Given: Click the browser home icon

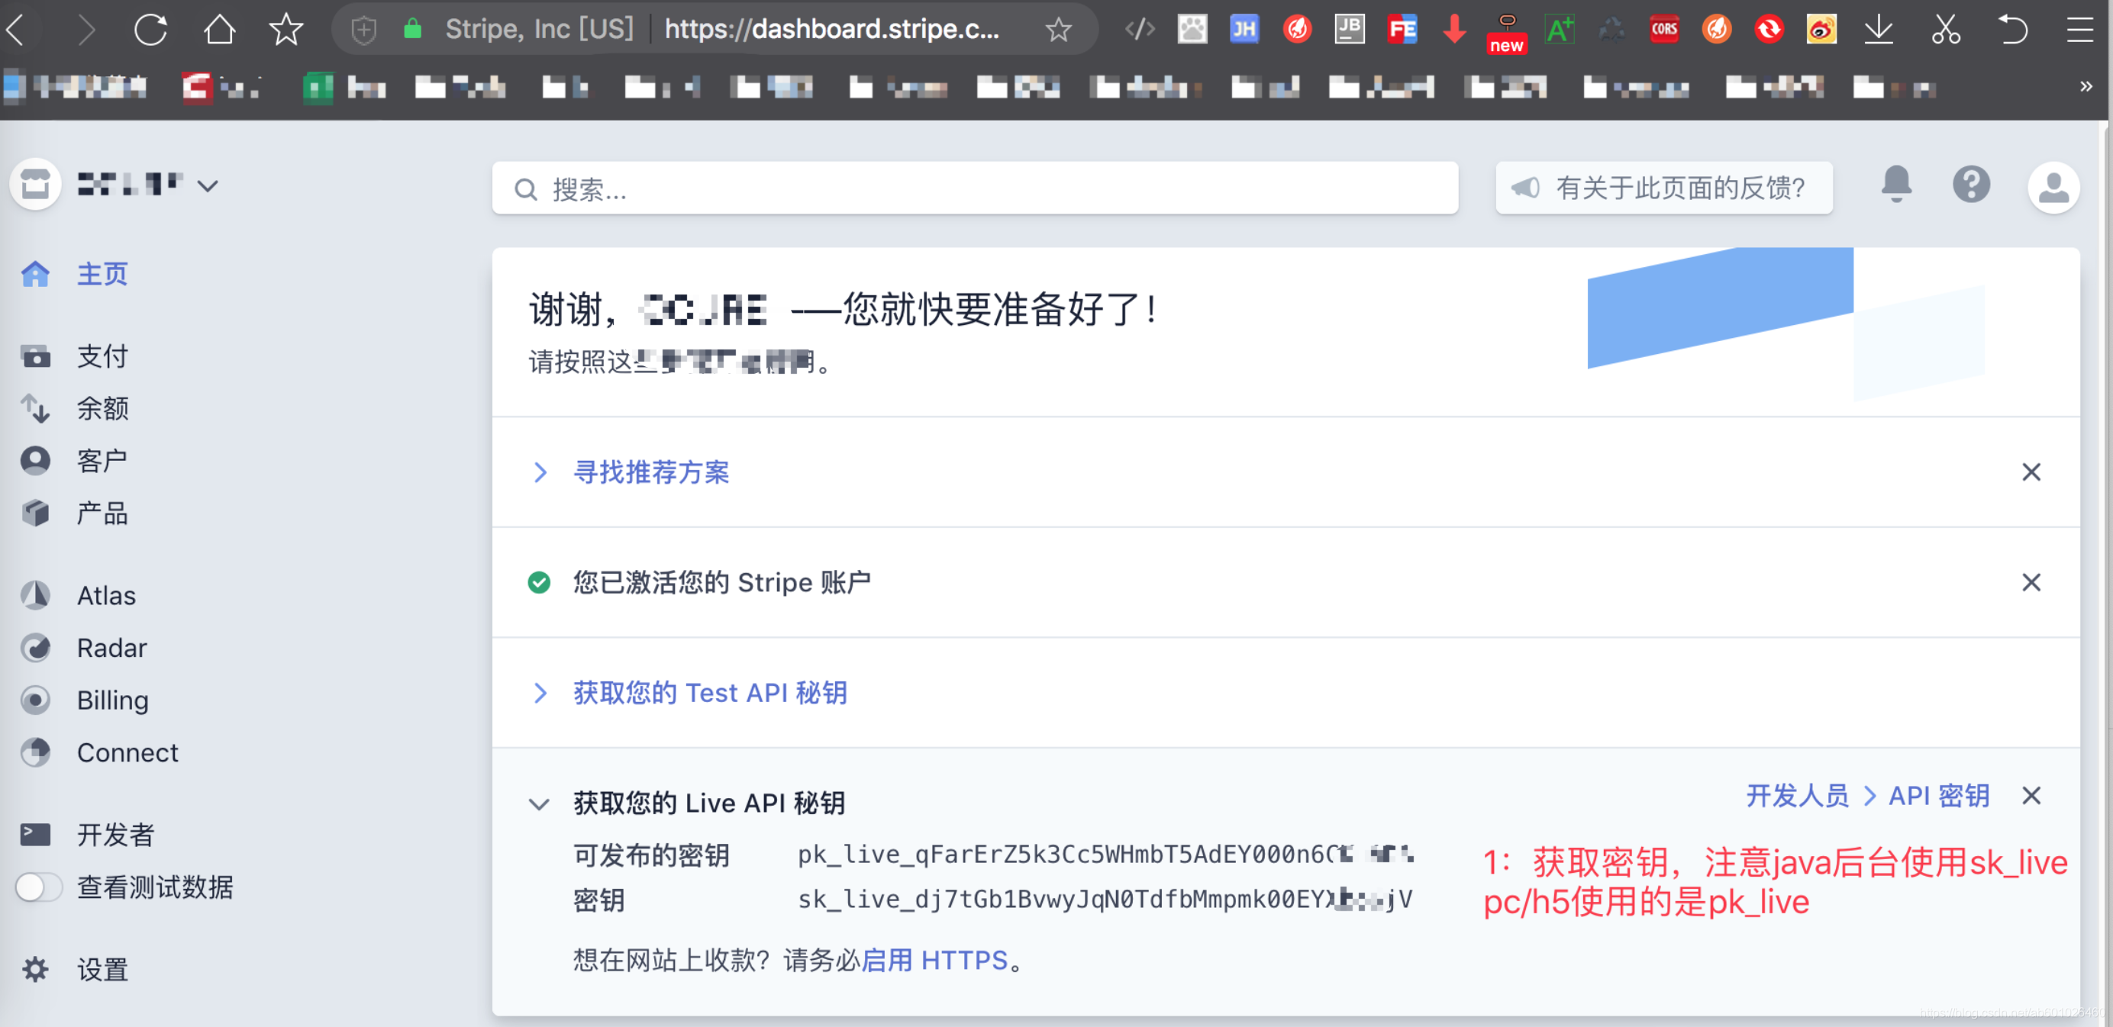Looking at the screenshot, I should (x=219, y=31).
